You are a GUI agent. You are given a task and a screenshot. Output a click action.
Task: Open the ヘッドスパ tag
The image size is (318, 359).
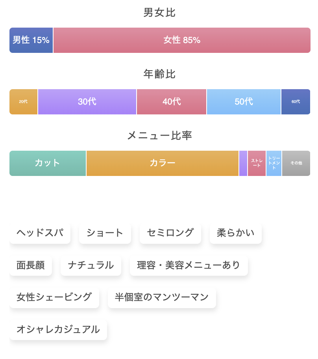coord(40,233)
